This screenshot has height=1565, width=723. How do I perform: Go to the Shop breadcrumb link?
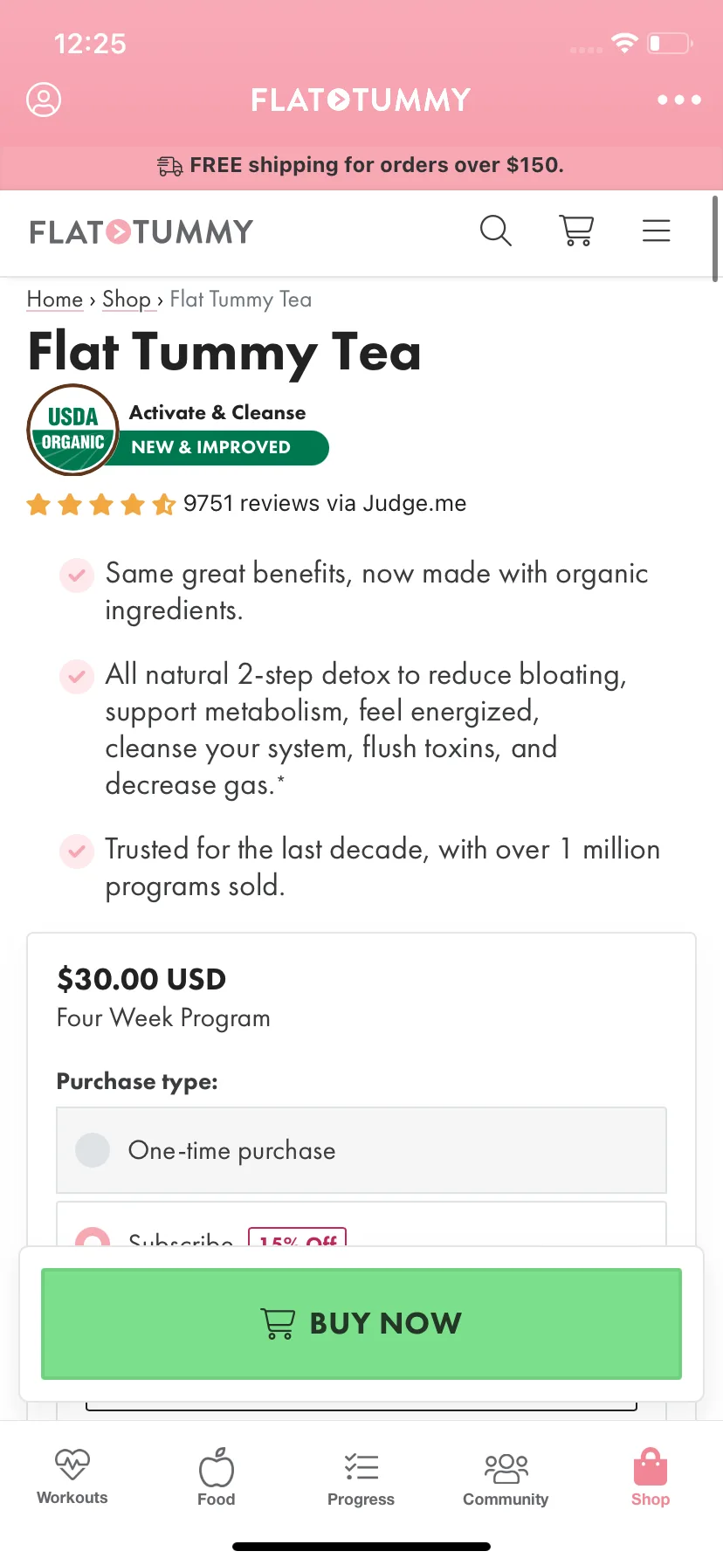tap(127, 300)
